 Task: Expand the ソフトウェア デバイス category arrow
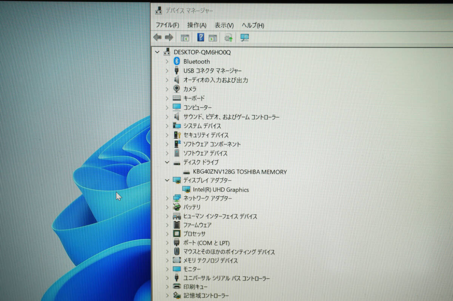[x=167, y=153]
